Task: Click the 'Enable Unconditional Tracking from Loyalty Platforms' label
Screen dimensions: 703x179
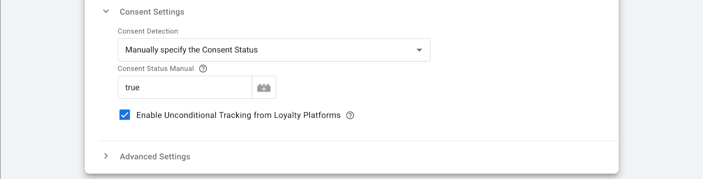Action: pyautogui.click(x=238, y=115)
